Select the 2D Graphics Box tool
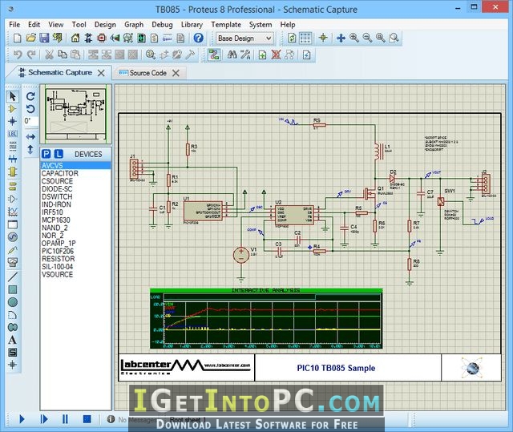513x432 pixels. [x=13, y=290]
